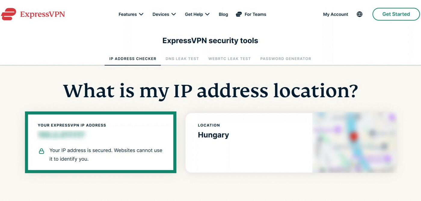The image size is (421, 201).
Task: Go to My Account
Action: coord(336,14)
